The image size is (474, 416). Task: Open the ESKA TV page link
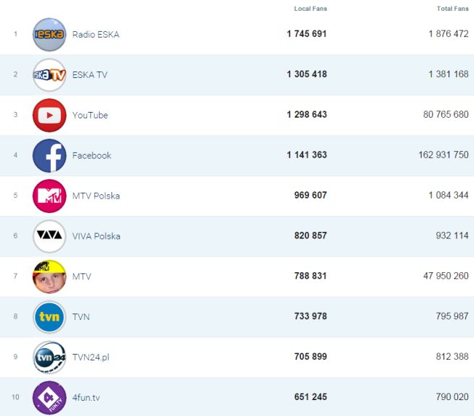tap(90, 75)
